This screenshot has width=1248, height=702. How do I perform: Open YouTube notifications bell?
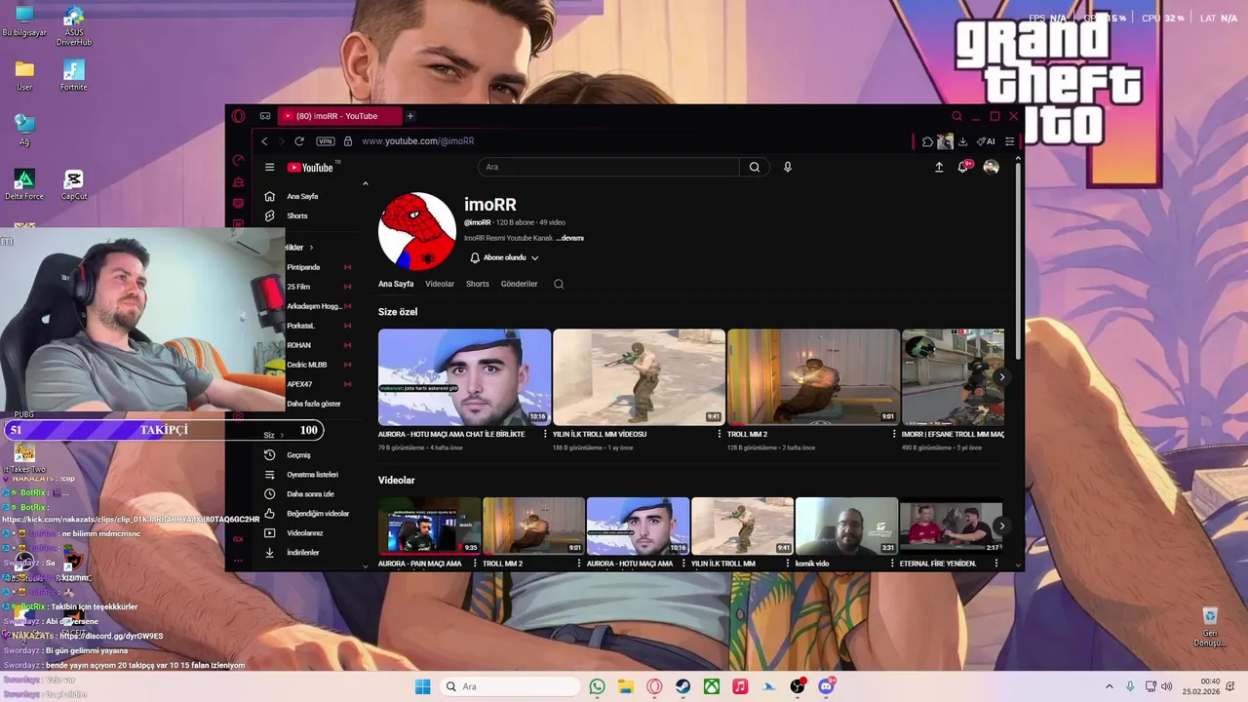click(x=964, y=167)
